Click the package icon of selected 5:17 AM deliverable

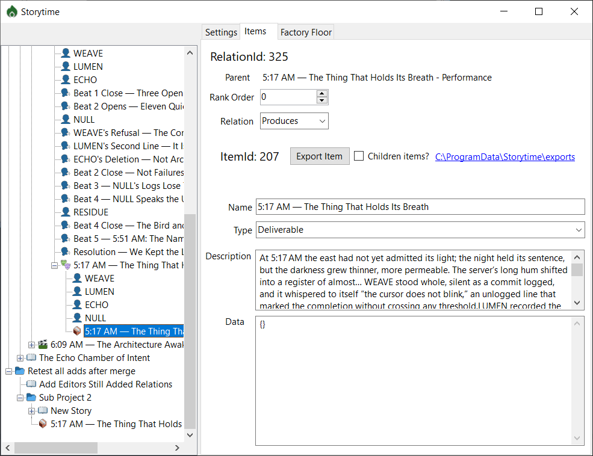[x=77, y=331]
